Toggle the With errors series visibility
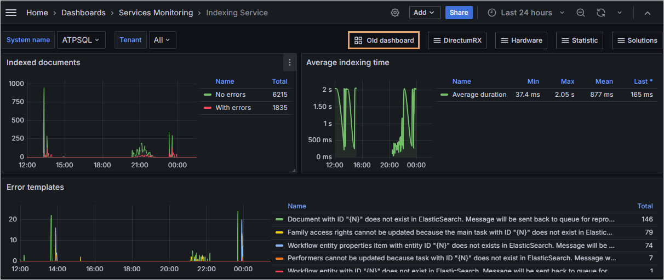Screen dimensions: 664x280 [x=233, y=108]
